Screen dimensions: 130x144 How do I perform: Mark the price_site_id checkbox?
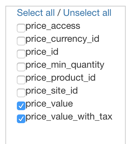coord(21,93)
